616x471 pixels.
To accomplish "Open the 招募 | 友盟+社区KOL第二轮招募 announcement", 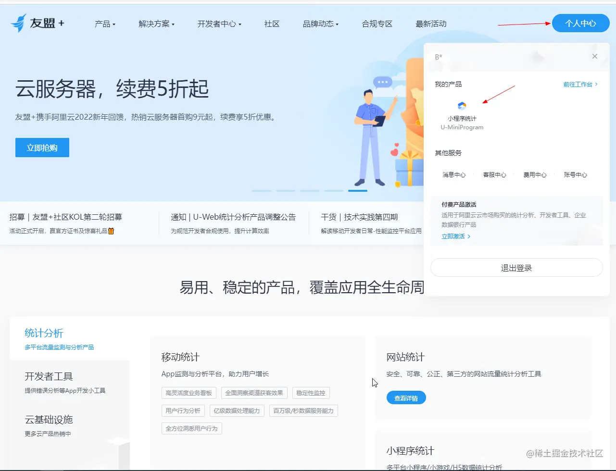I will tap(66, 217).
